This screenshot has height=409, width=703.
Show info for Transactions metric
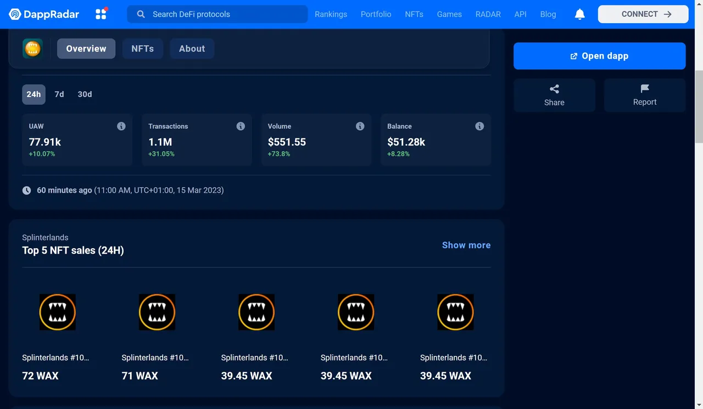click(241, 126)
